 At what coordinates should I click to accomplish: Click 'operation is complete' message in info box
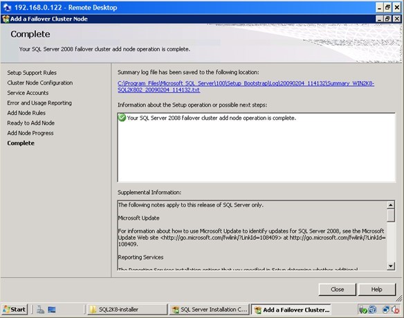212,118
